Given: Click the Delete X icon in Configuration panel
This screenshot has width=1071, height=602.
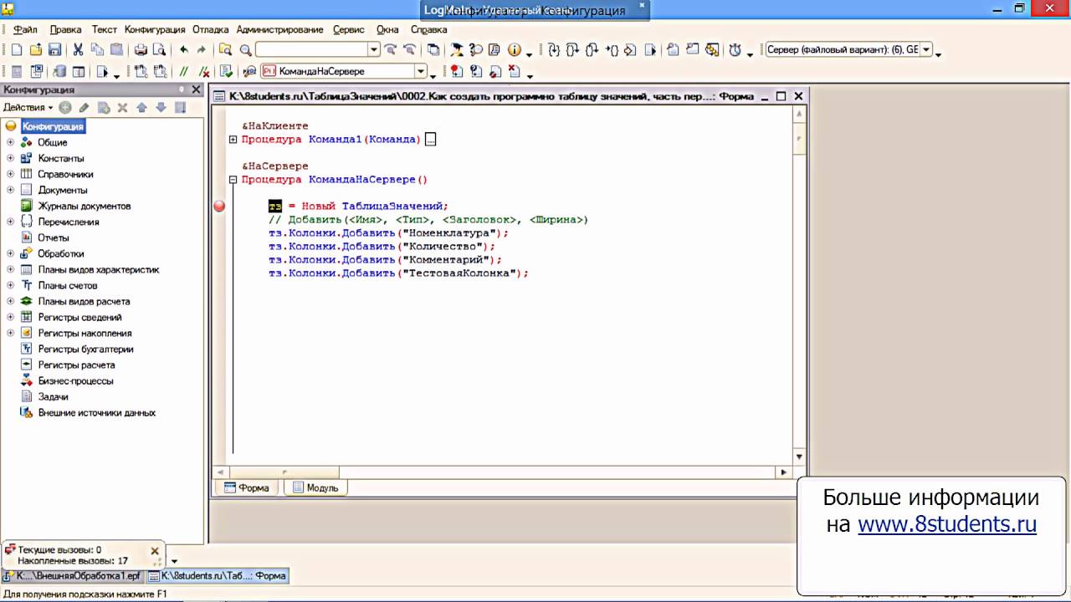Looking at the screenshot, I should [x=122, y=107].
